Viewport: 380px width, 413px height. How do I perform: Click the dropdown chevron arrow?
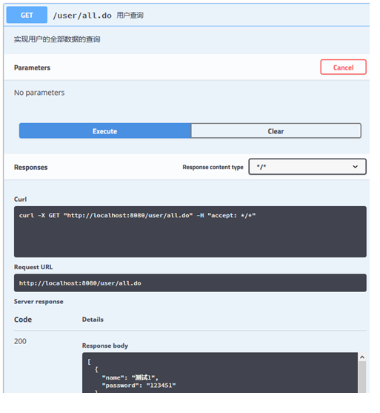356,167
